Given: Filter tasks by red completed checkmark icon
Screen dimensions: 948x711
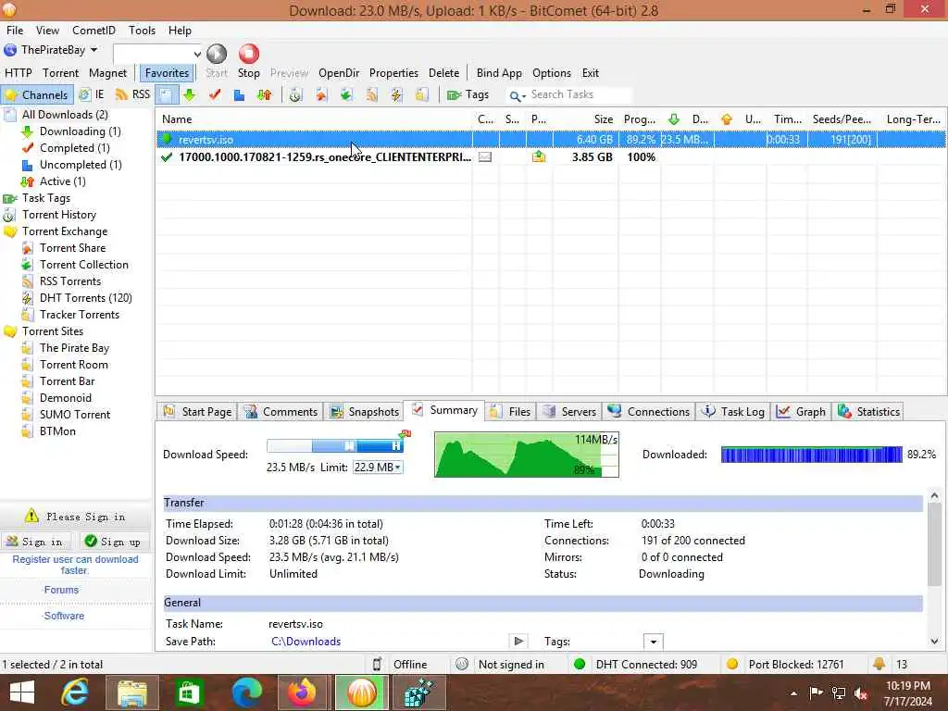Looking at the screenshot, I should point(215,94).
